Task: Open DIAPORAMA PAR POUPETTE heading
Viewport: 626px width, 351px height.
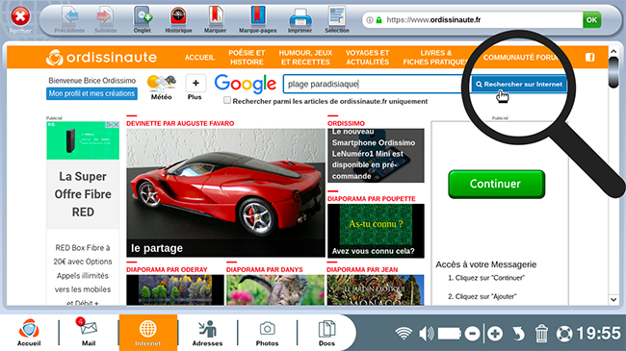Action: pos(372,199)
